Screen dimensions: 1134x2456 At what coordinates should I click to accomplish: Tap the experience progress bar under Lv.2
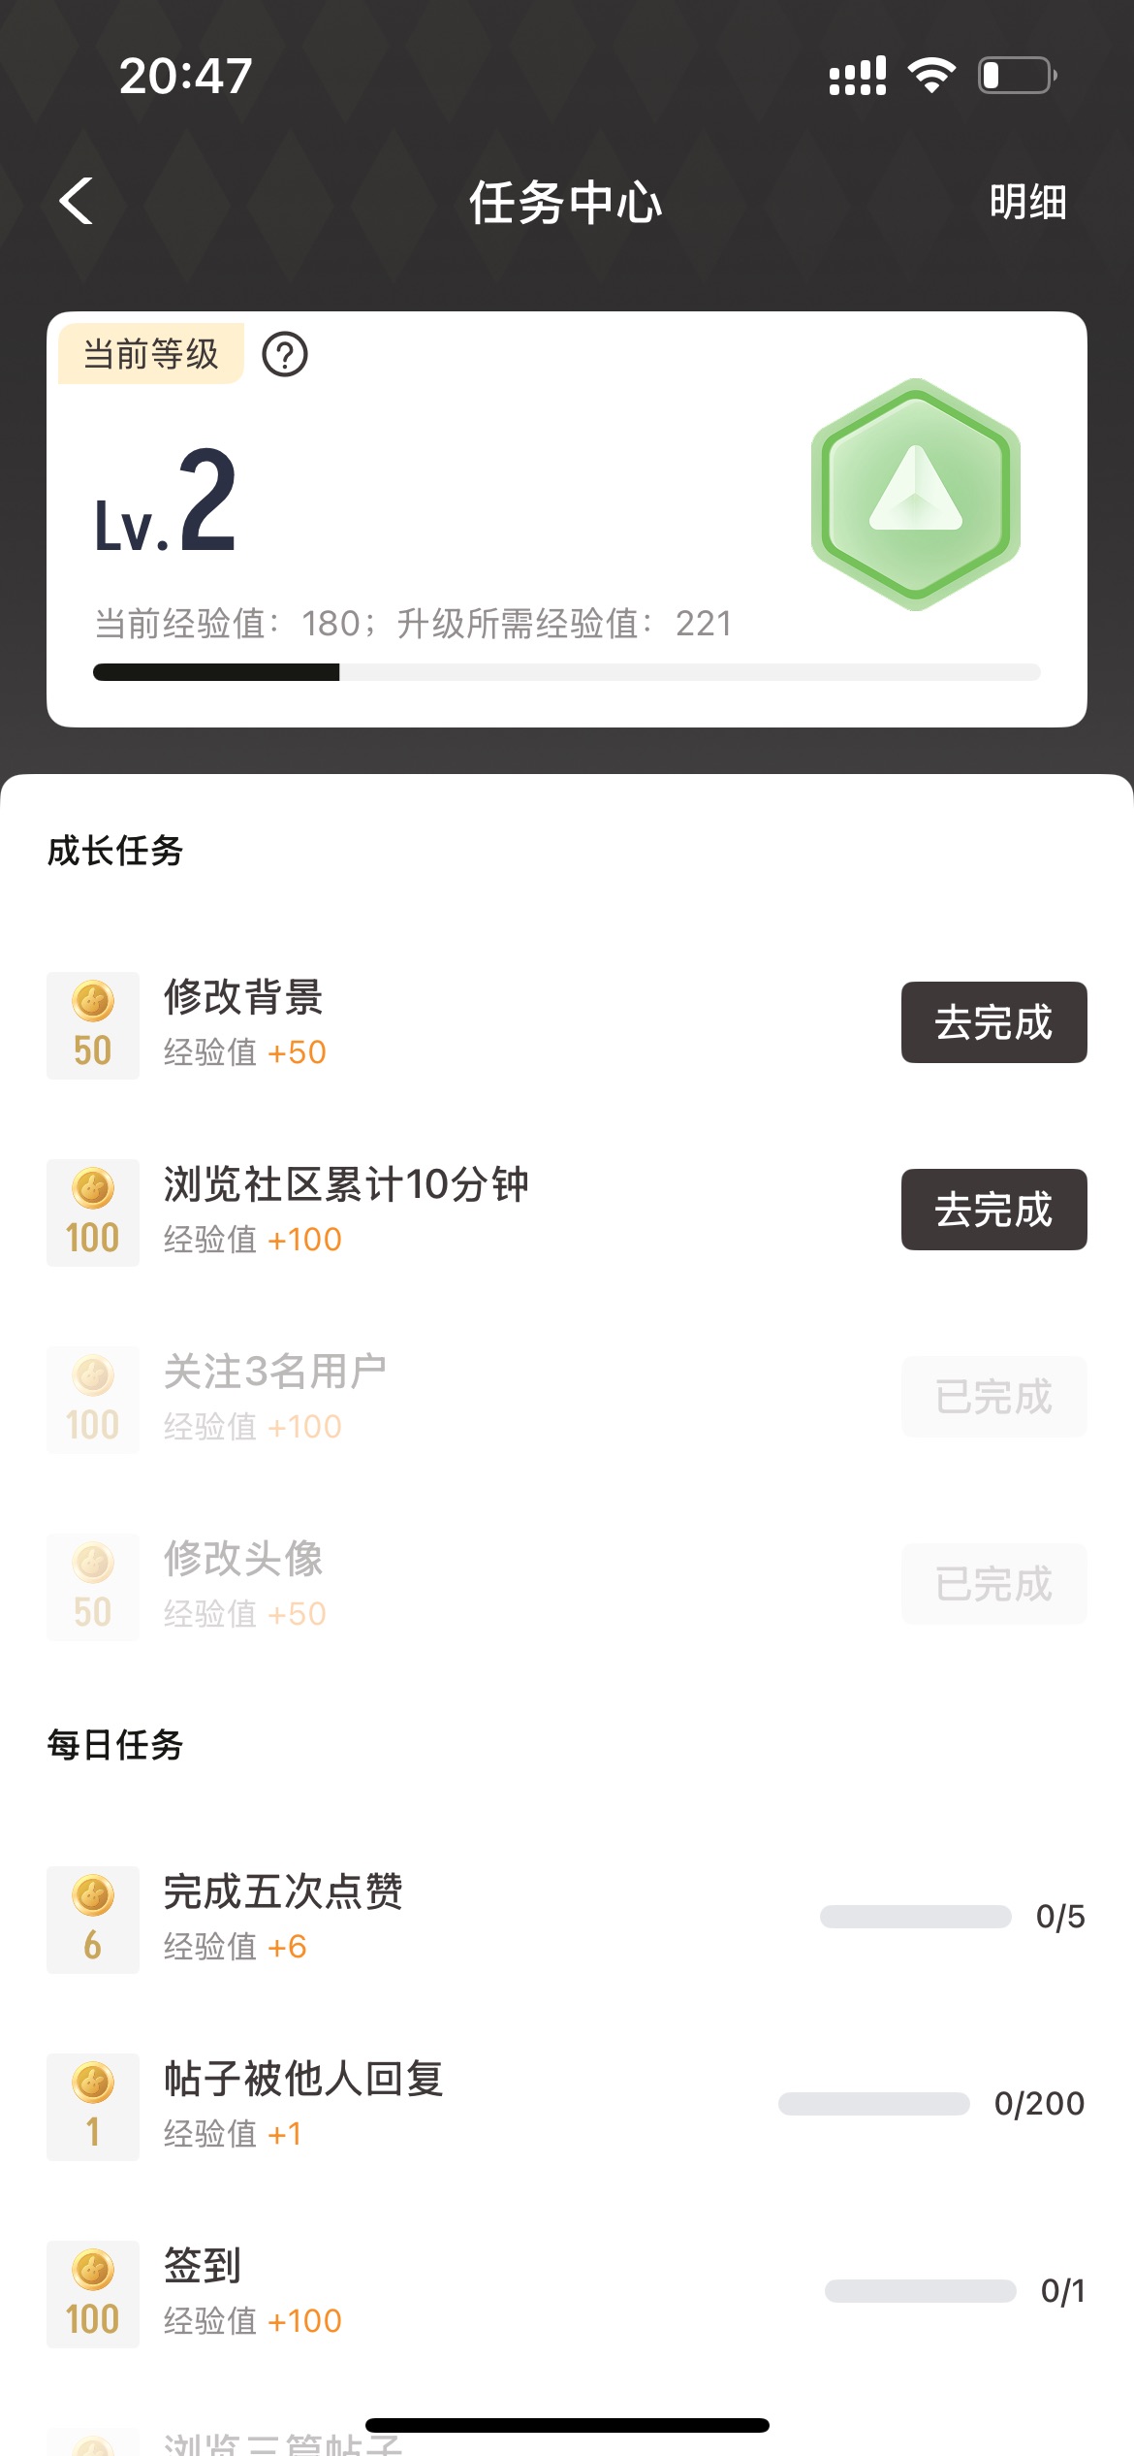click(x=566, y=672)
